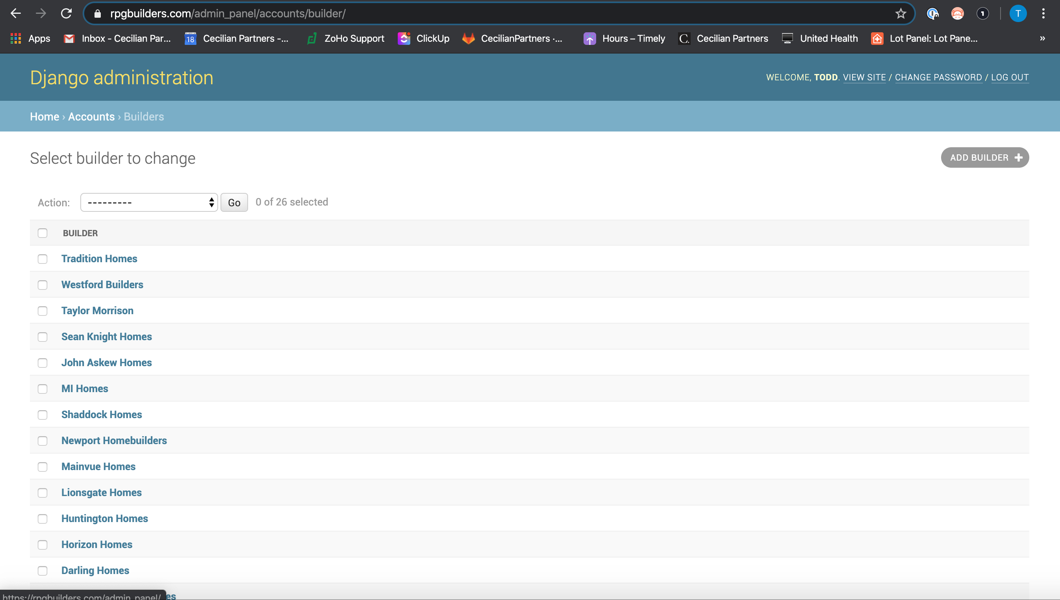Check the Tradition Homes row checkbox
The image size is (1060, 600).
pos(43,259)
